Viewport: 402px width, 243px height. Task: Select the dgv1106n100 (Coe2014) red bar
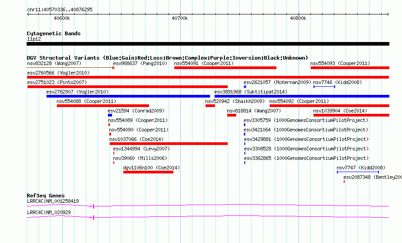coord(148,172)
